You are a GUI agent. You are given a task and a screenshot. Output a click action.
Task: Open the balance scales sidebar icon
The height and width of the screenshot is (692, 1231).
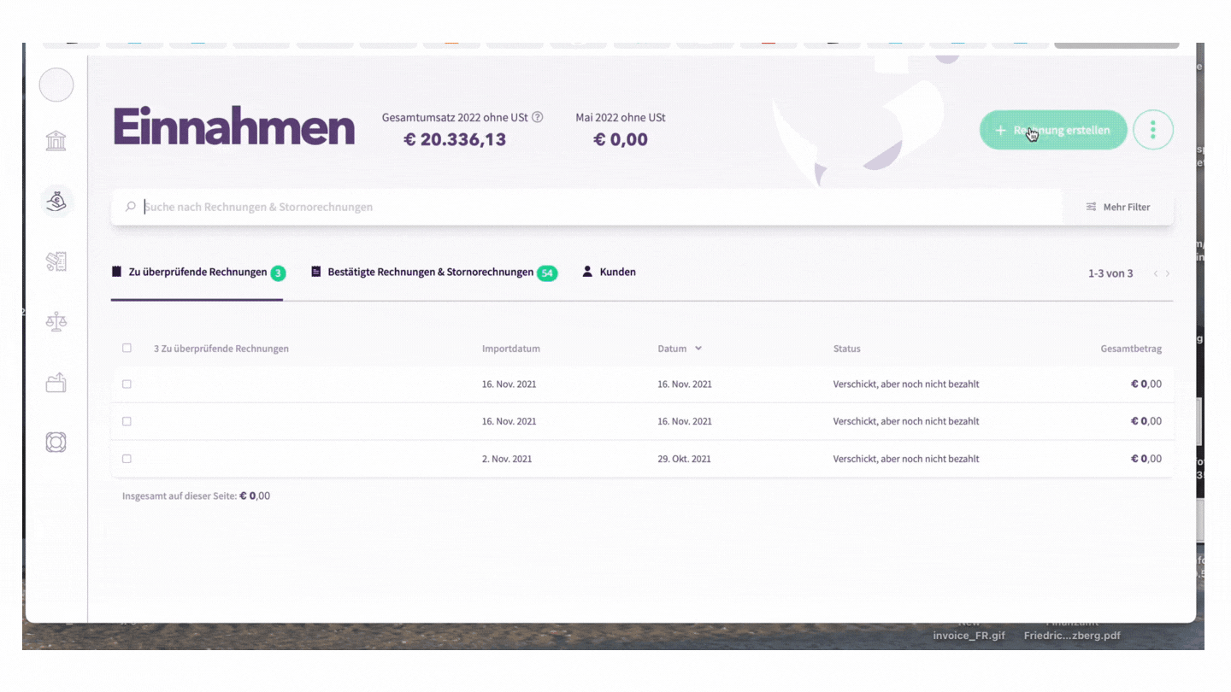(x=56, y=322)
